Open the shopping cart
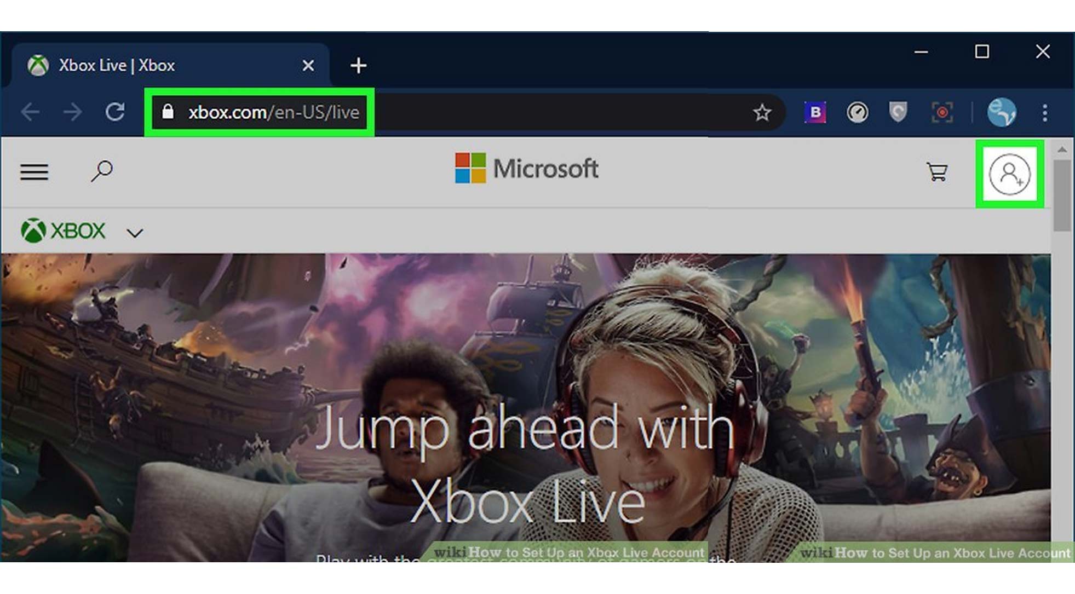The width and height of the screenshot is (1075, 594). pyautogui.click(x=937, y=172)
